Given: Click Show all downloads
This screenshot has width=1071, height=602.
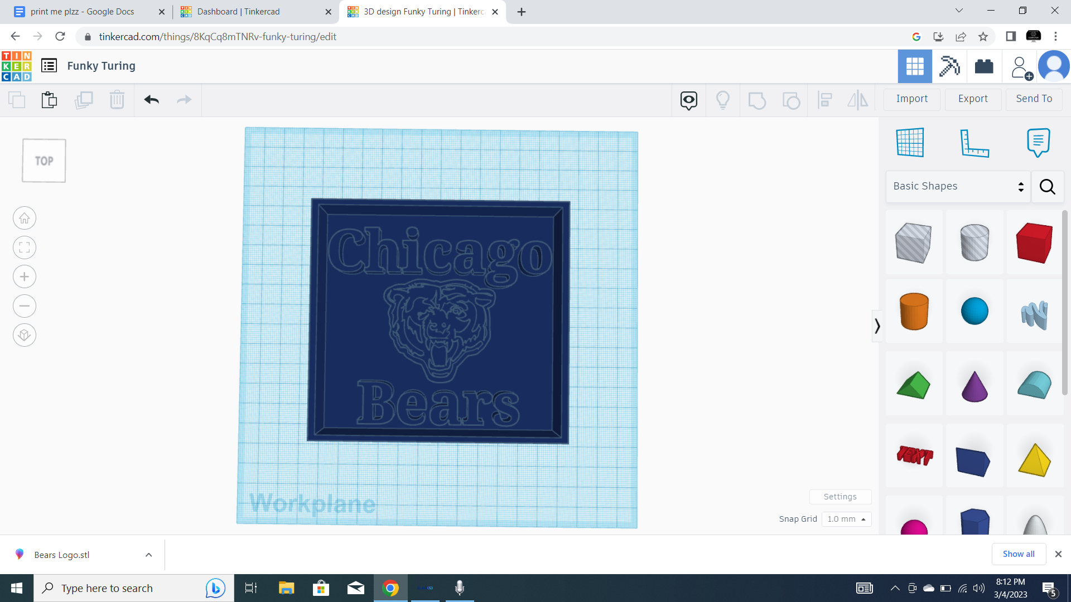Looking at the screenshot, I should (1019, 554).
